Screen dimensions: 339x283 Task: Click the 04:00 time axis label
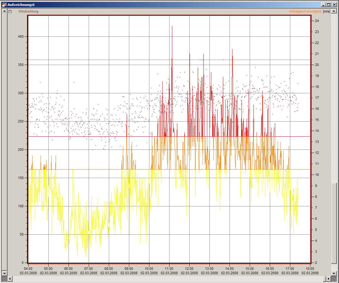[28, 269]
